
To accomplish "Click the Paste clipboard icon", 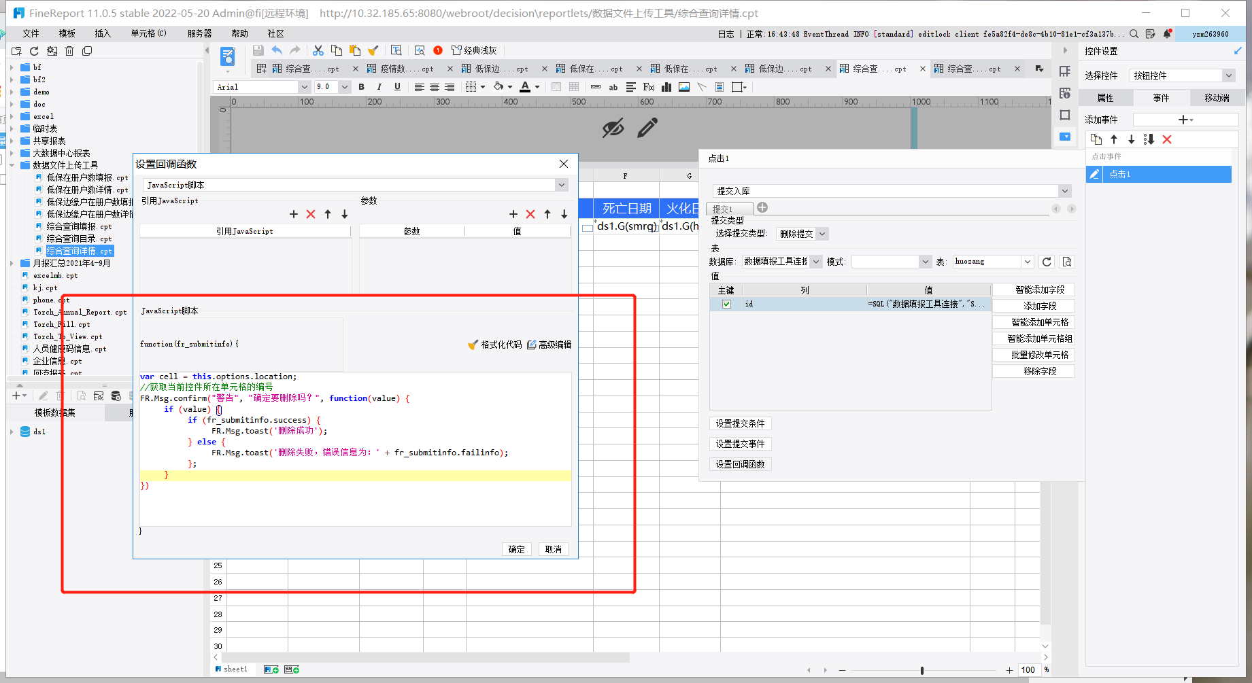I will pyautogui.click(x=354, y=50).
